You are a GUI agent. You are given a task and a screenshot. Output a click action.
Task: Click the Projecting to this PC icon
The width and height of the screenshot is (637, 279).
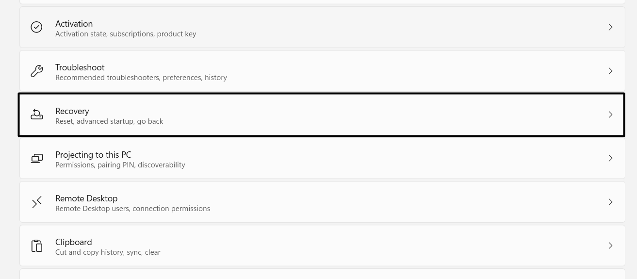click(x=36, y=158)
